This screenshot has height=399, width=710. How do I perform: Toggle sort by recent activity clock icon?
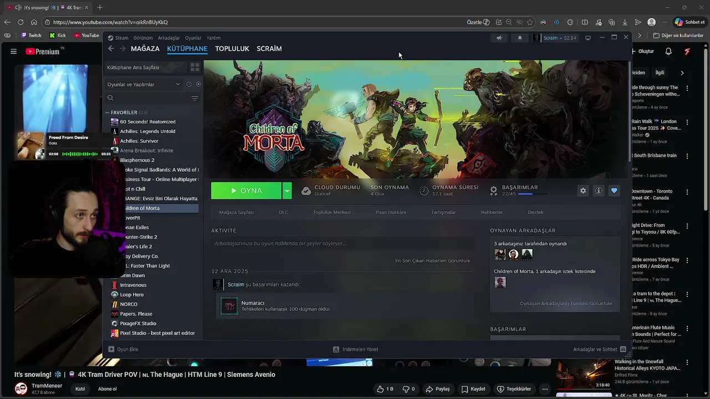[x=189, y=84]
